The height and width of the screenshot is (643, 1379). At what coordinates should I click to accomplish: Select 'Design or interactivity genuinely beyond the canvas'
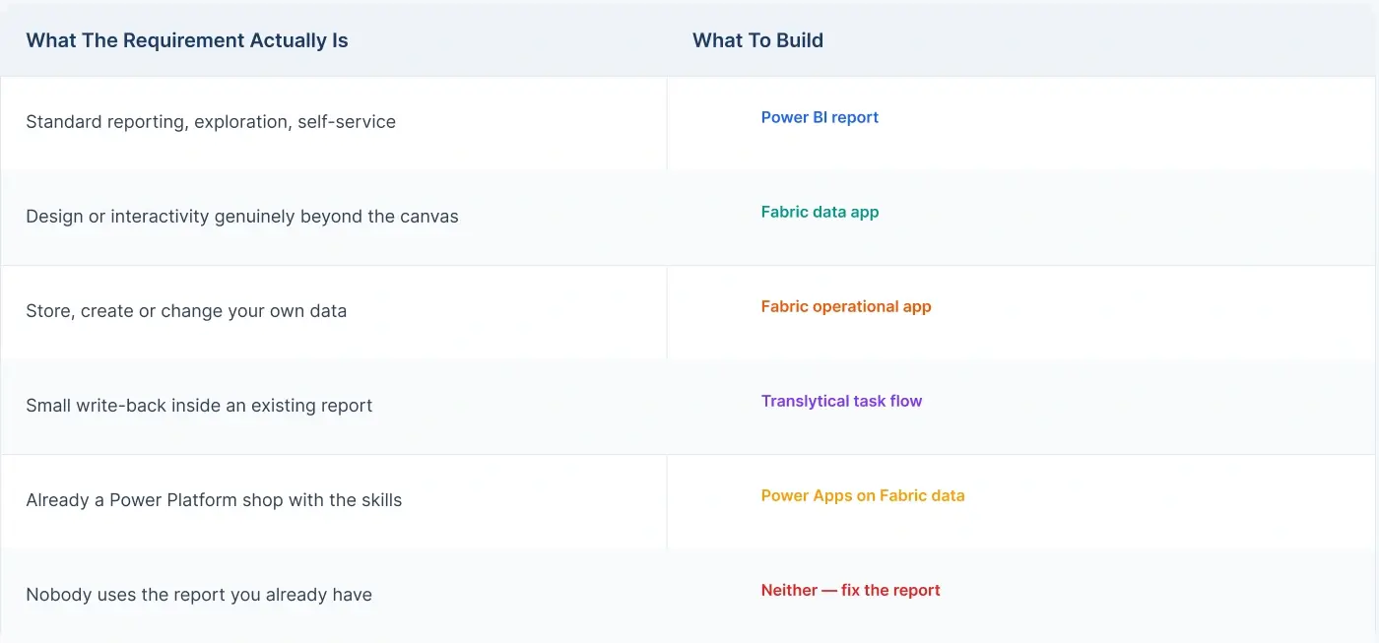[x=242, y=217]
